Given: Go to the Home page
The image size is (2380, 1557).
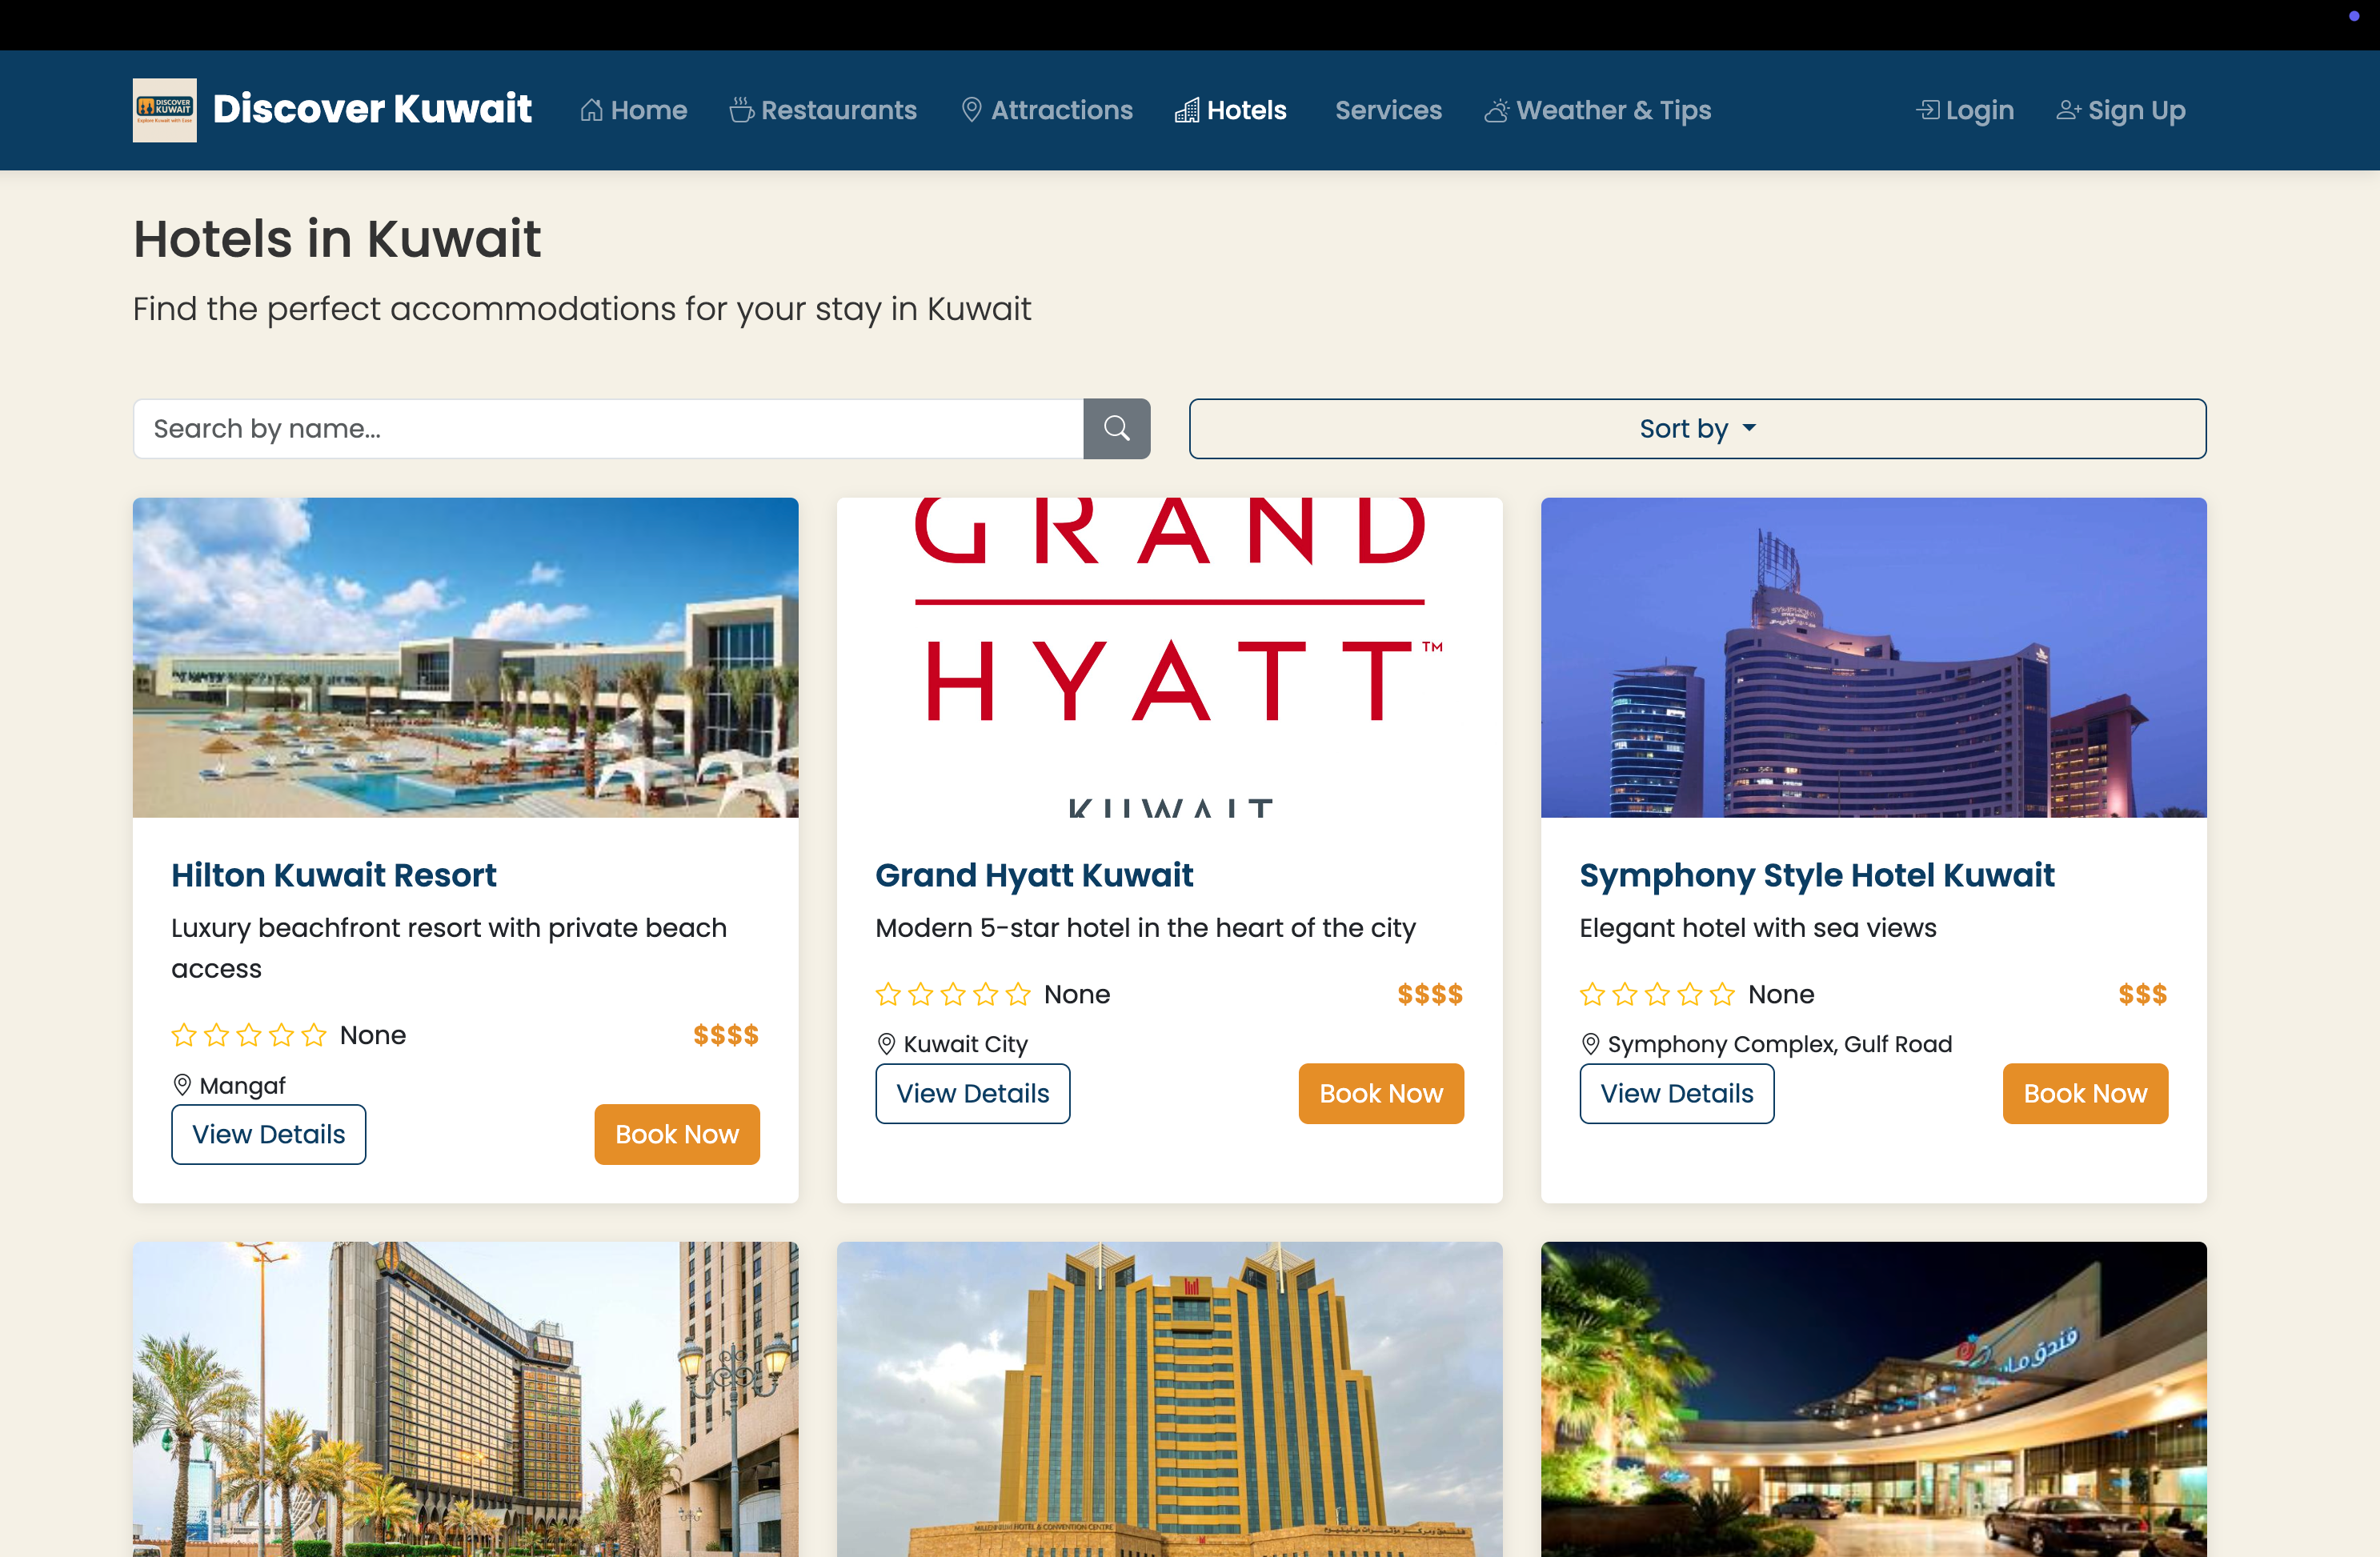Looking at the screenshot, I should click(634, 110).
